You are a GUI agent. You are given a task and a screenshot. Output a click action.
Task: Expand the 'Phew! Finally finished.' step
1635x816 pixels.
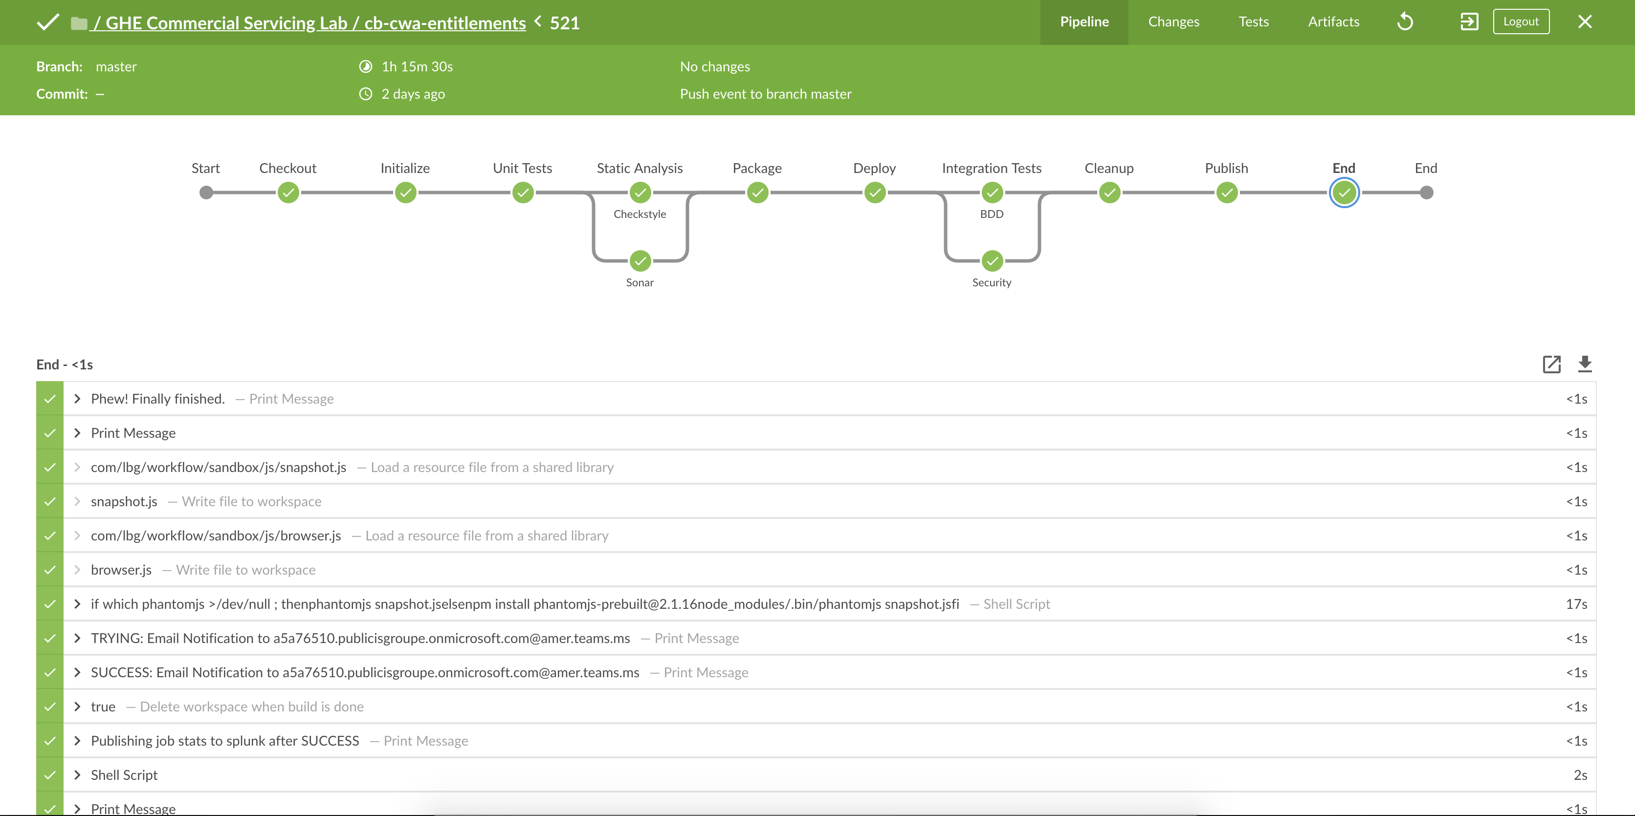77,399
